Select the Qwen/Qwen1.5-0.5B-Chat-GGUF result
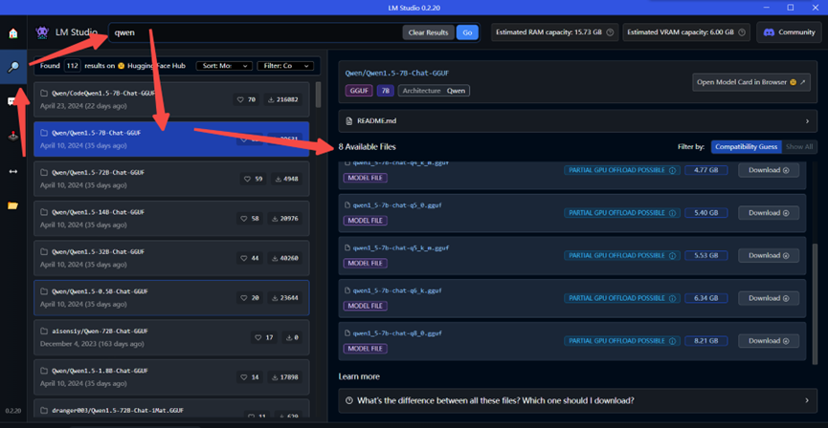 coord(171,298)
